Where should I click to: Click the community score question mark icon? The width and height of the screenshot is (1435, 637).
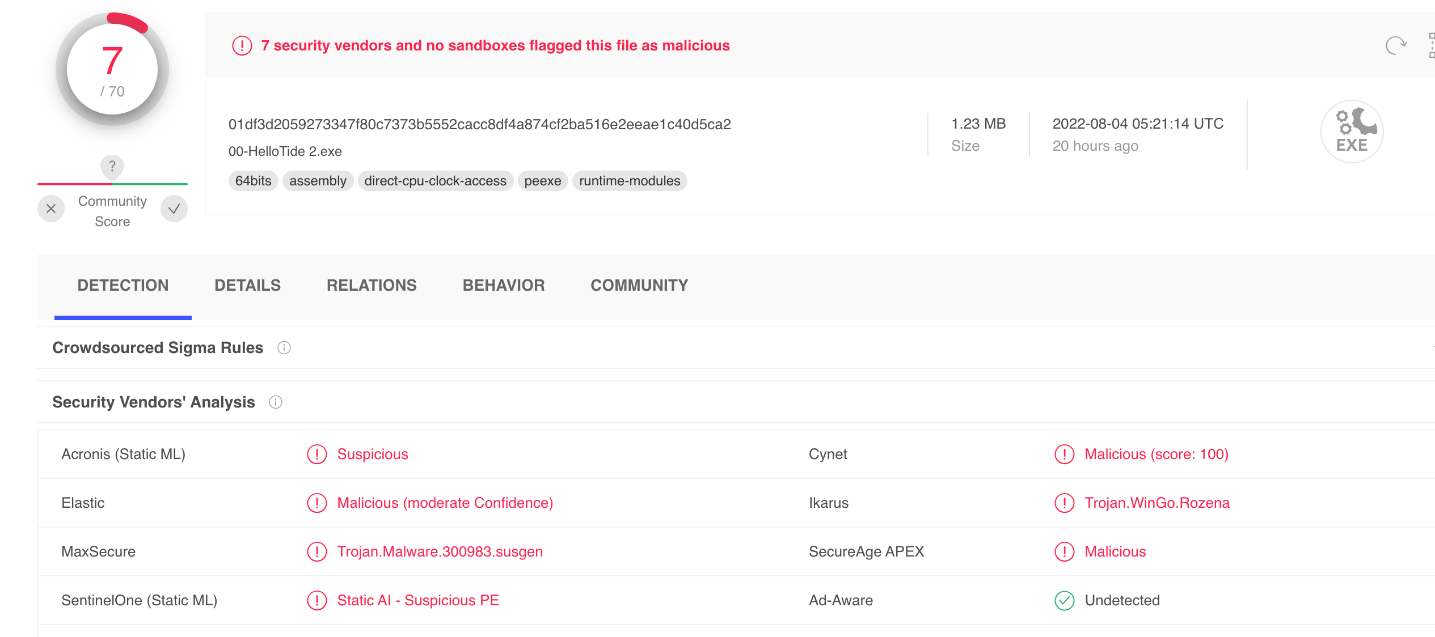click(112, 167)
